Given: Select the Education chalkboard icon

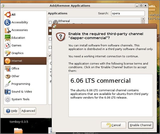Looking at the screenshot, I should pos(7,38).
